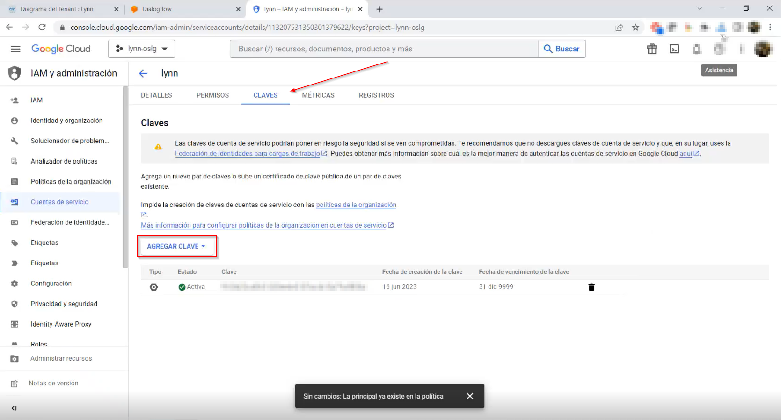
Task: Open Chrome three-dot menu
Action: [770, 28]
